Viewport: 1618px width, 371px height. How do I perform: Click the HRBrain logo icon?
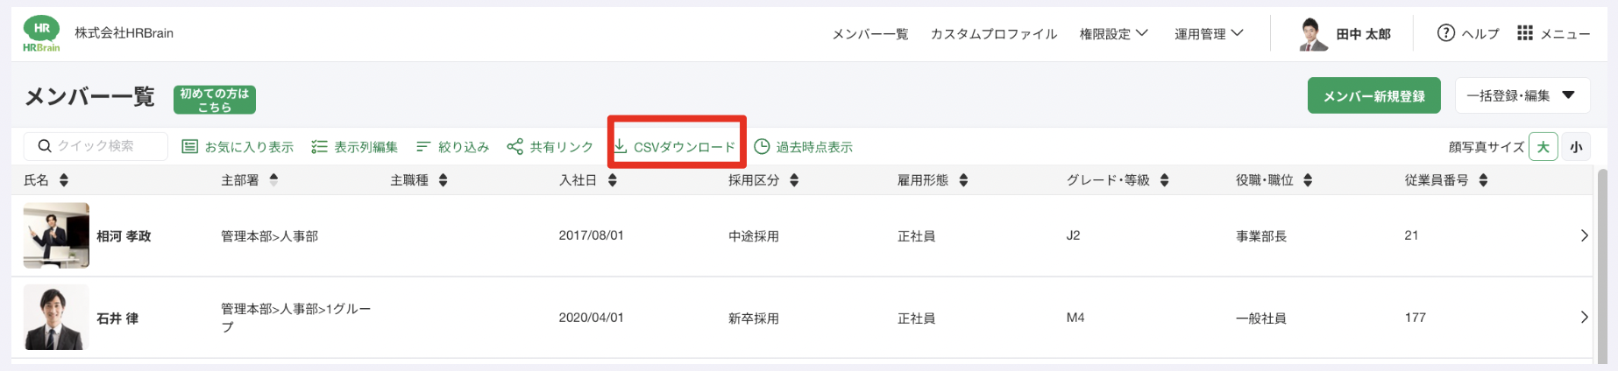(x=41, y=33)
